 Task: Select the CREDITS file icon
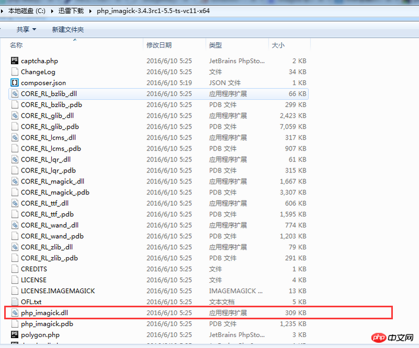click(x=15, y=269)
